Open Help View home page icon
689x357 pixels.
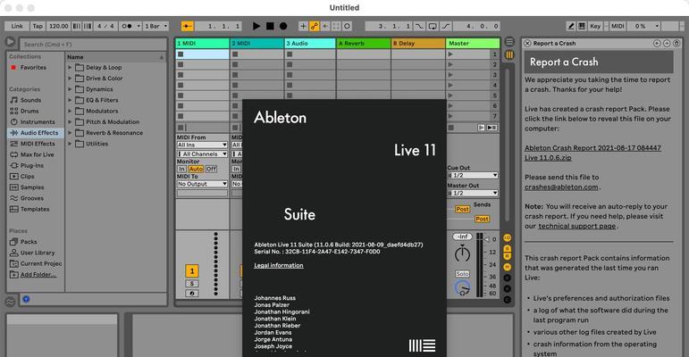(x=676, y=44)
